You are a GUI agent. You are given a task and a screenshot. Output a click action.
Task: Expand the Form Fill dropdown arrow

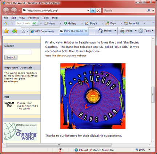(x=145, y=23)
